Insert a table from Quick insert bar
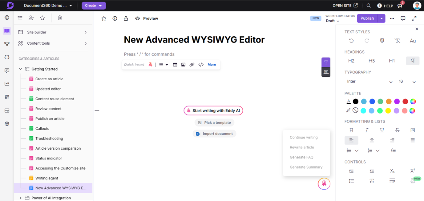Image resolution: width=424 pixels, height=201 pixels. tap(175, 65)
